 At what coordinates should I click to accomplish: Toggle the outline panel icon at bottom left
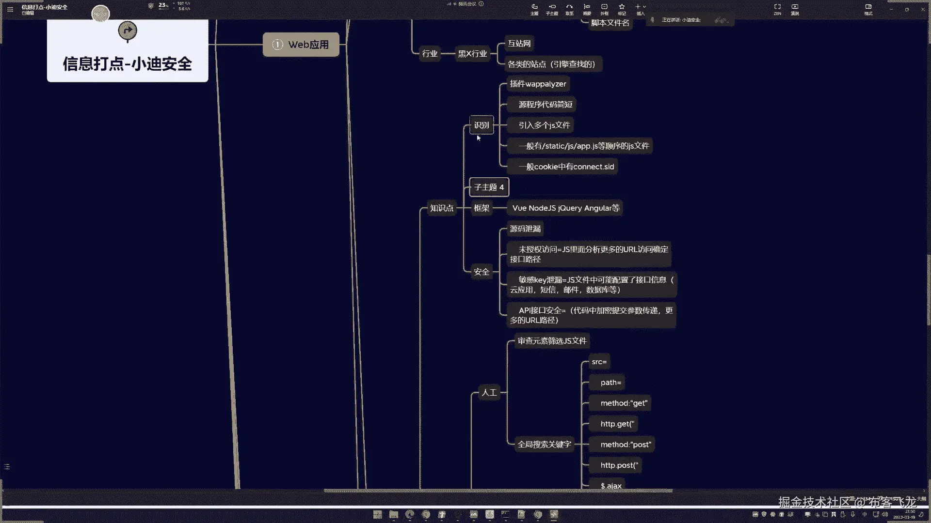7,466
